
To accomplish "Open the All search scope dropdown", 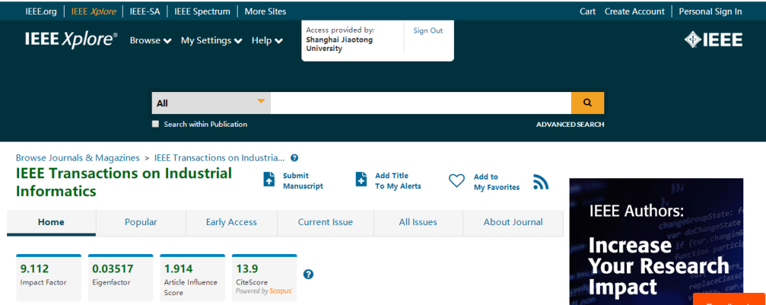I will click(211, 103).
